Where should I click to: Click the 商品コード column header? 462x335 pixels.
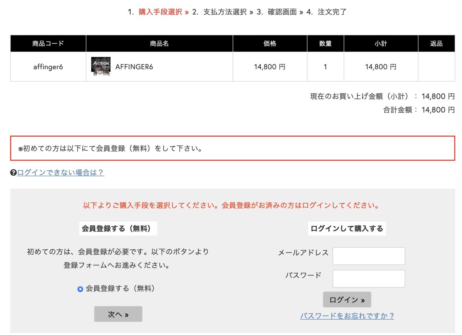coord(48,43)
